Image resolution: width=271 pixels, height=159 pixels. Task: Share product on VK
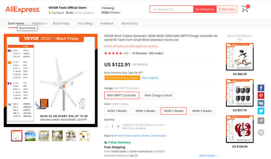(x=261, y=103)
